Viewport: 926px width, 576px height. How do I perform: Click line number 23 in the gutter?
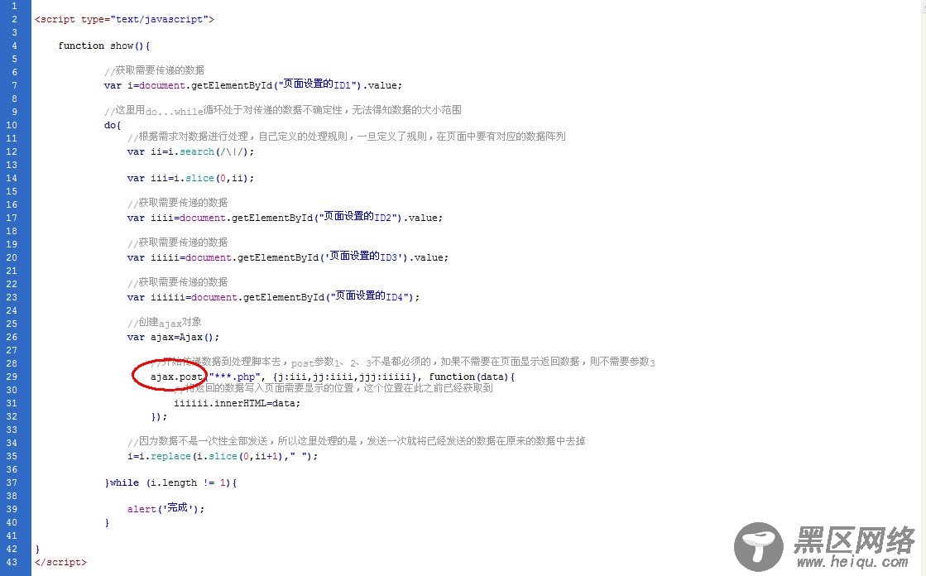point(12,297)
